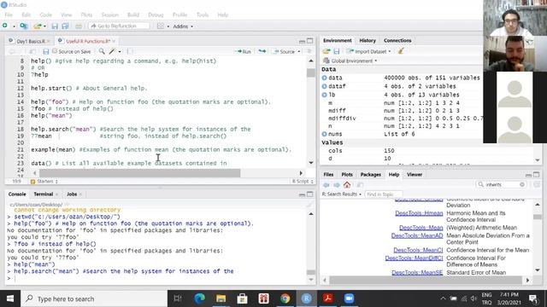The width and height of the screenshot is (547, 307).
Task: Switch to the Jobs tab
Action: [72, 194]
